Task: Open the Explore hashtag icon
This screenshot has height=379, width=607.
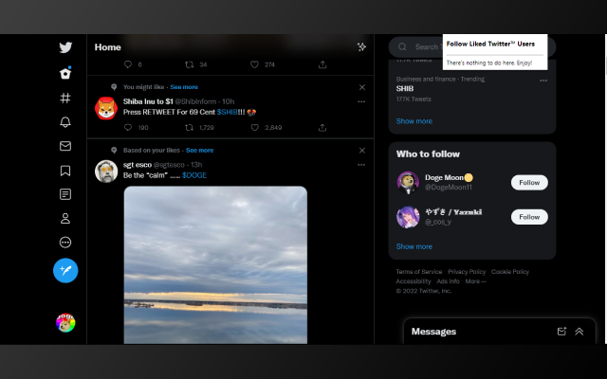Action: (x=65, y=99)
